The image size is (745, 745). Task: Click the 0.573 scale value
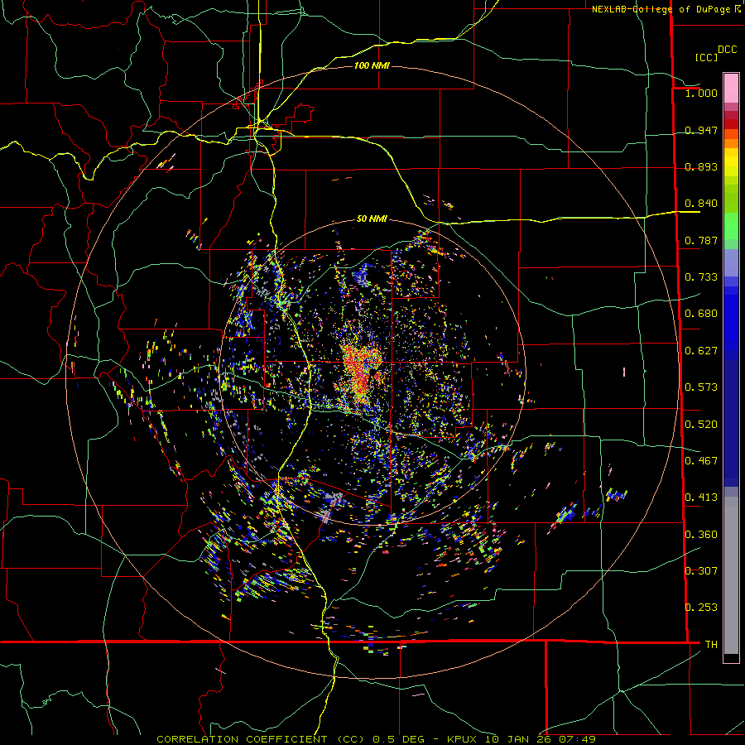701,387
